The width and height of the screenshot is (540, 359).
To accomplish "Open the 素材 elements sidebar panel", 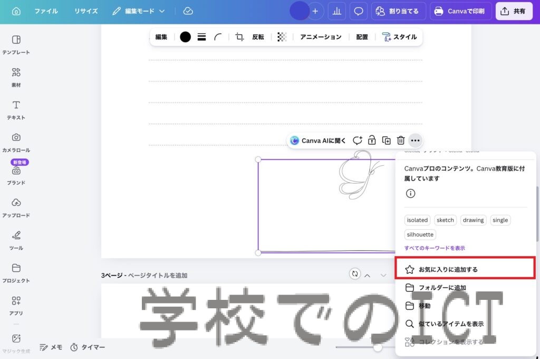I will tap(16, 77).
